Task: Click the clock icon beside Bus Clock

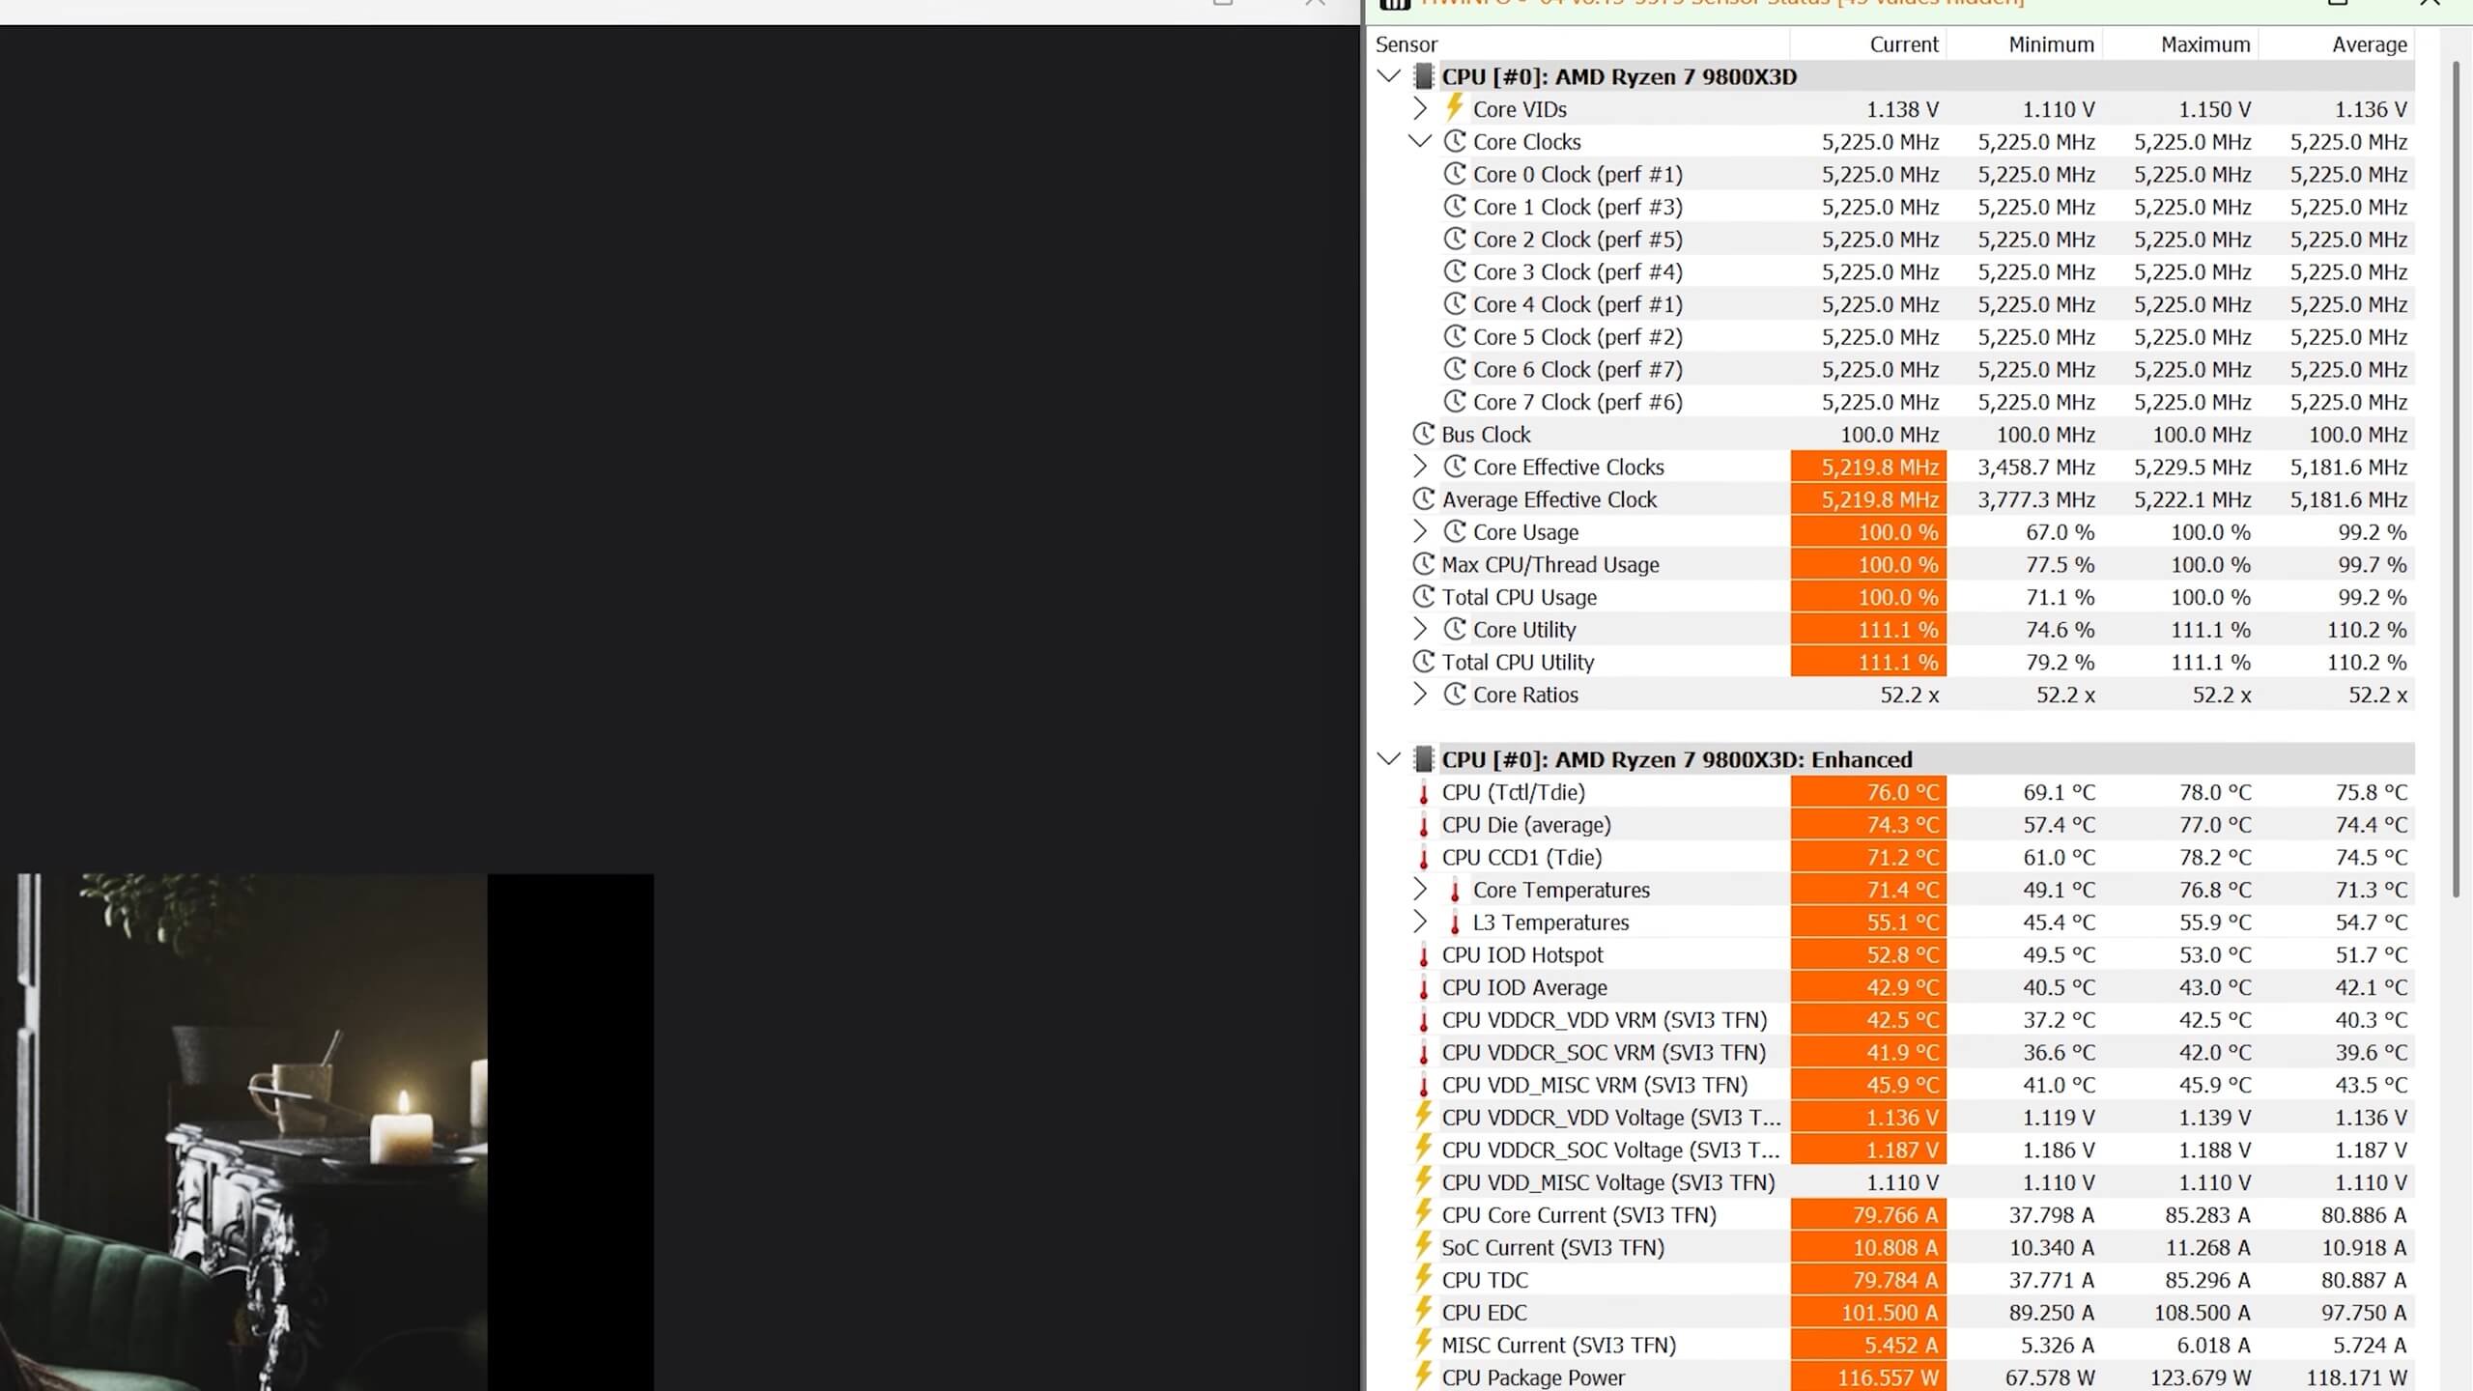Action: (x=1423, y=434)
